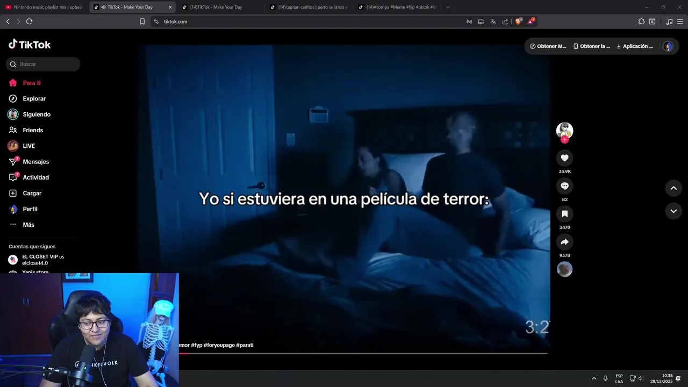Click the Obtener la ... app button
The image size is (688, 387).
tap(592, 46)
